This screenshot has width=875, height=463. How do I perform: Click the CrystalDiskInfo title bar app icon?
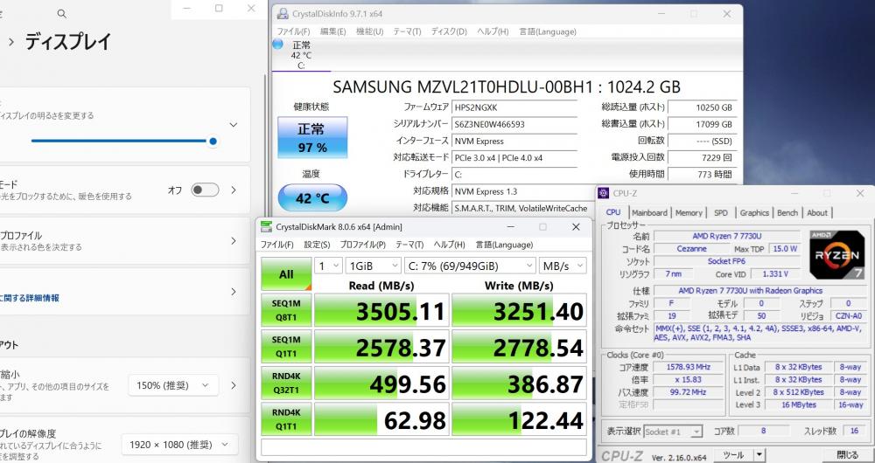(283, 13)
